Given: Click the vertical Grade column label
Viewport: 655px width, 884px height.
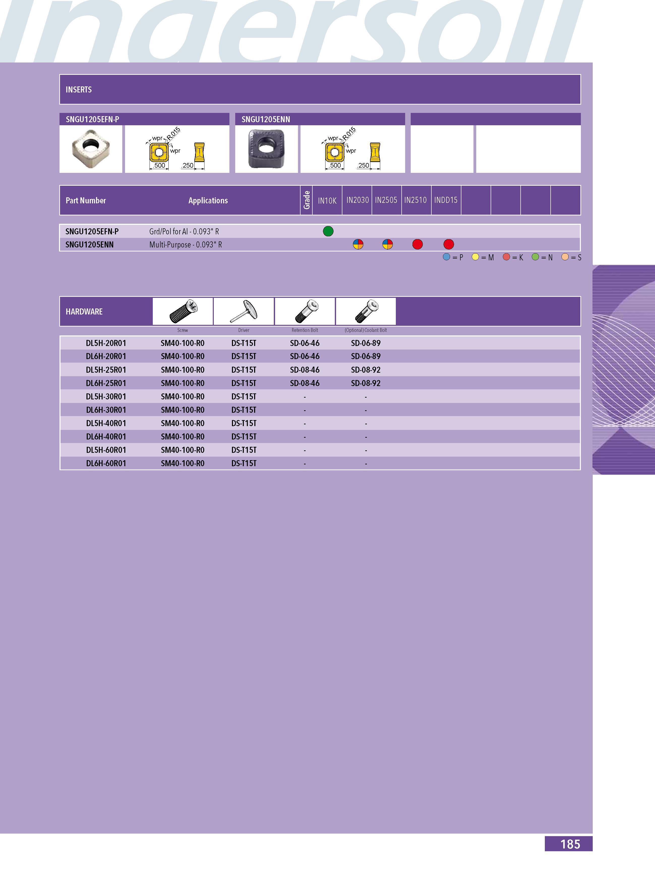Looking at the screenshot, I should [307, 200].
